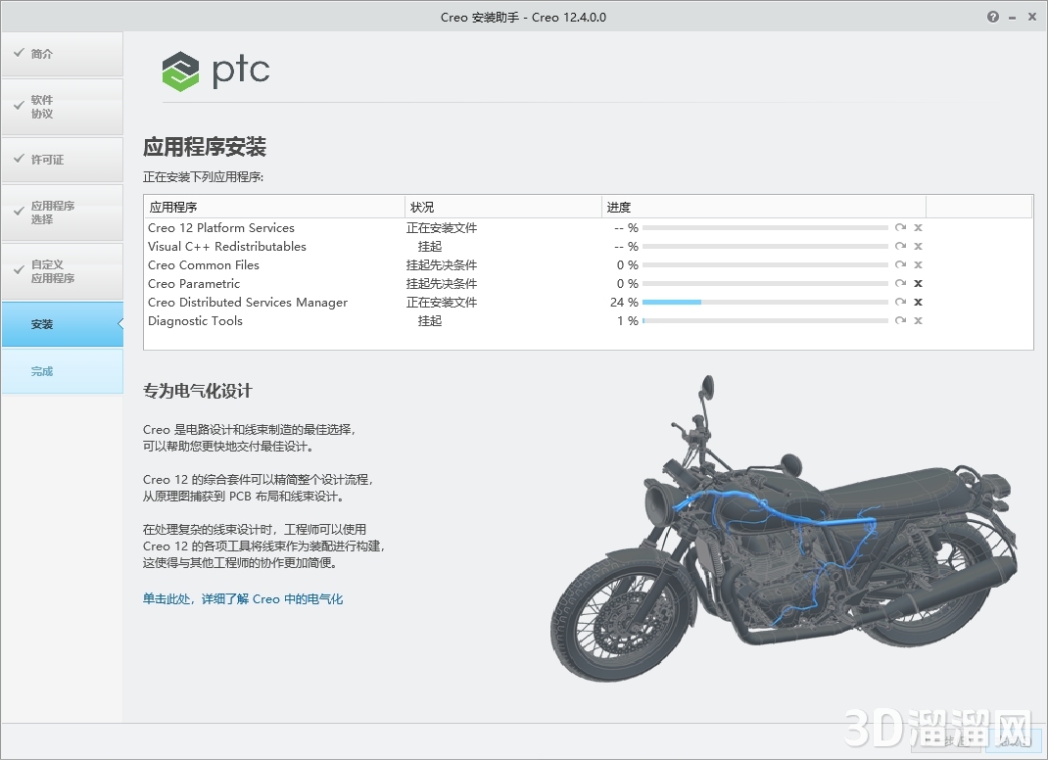Image resolution: width=1048 pixels, height=760 pixels.
Task: Select the 许可证 step
Action: coord(62,159)
